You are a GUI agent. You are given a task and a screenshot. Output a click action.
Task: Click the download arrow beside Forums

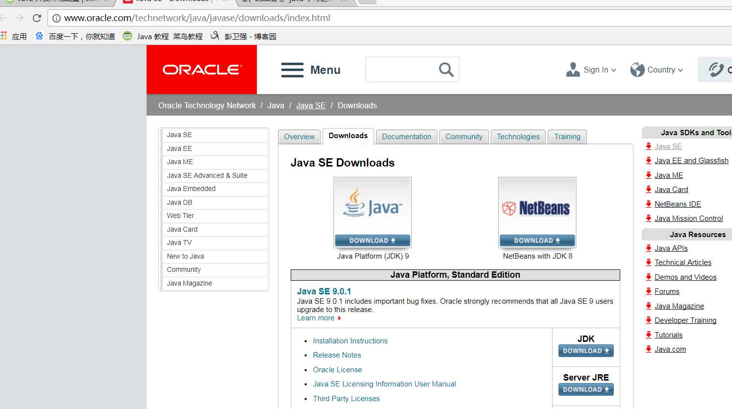click(x=649, y=291)
